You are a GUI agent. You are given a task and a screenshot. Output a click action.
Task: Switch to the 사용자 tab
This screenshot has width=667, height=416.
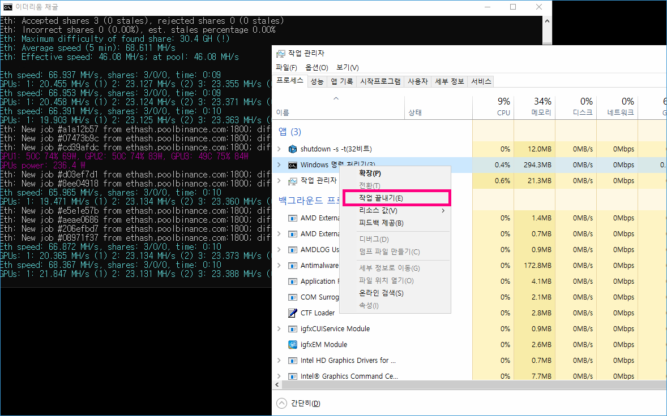(418, 81)
